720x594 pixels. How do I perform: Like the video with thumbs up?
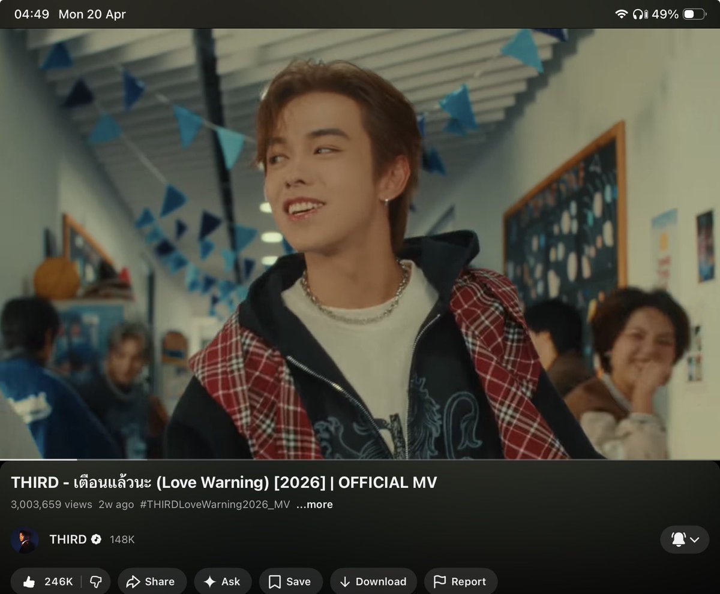click(47, 581)
